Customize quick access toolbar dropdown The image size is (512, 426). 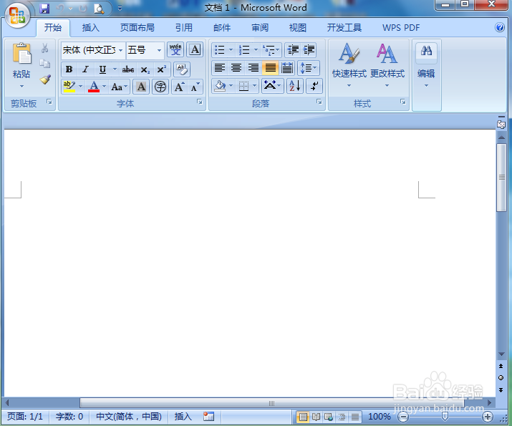click(120, 9)
